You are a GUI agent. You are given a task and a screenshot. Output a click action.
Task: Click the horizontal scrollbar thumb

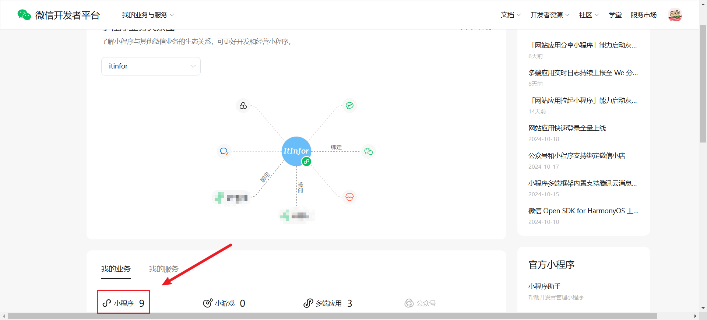332,316
